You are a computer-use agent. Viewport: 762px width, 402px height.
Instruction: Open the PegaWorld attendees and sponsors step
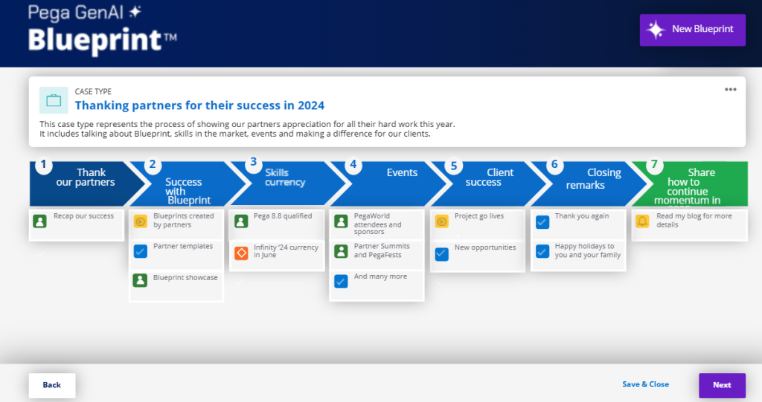pyautogui.click(x=377, y=224)
